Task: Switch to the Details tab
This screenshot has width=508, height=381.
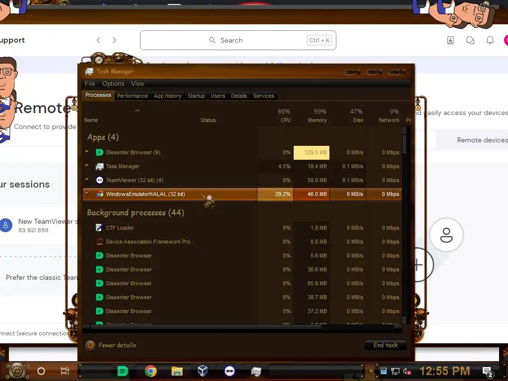Action: click(239, 96)
